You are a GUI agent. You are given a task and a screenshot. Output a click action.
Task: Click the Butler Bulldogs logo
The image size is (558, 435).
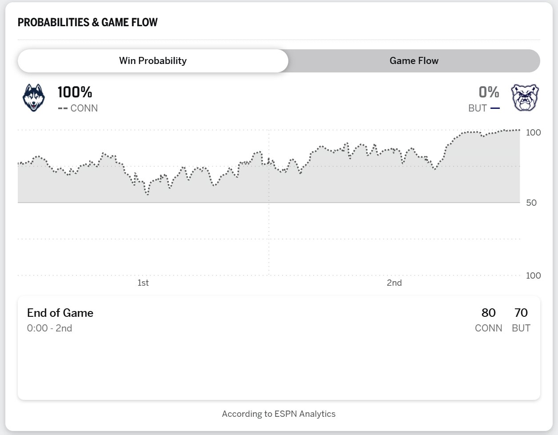[x=524, y=98]
